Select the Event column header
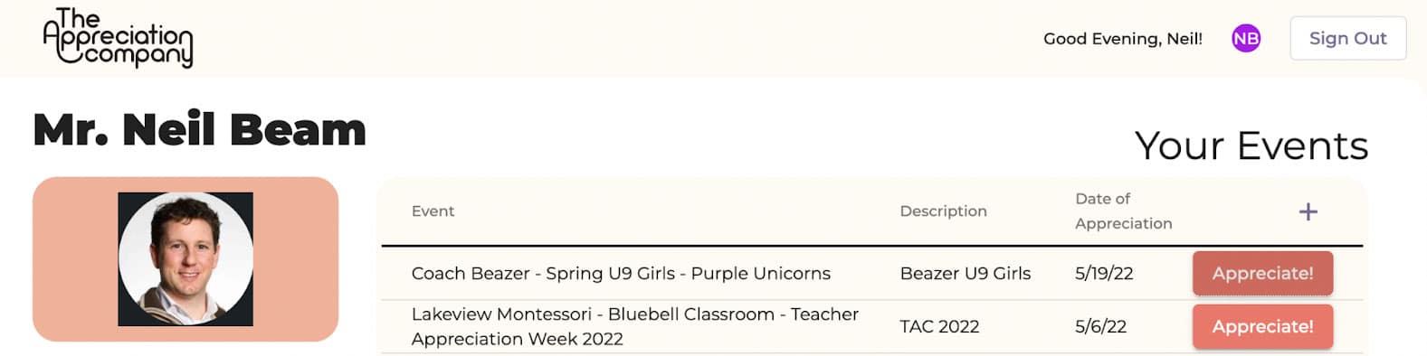The image size is (1427, 356). pyautogui.click(x=433, y=211)
